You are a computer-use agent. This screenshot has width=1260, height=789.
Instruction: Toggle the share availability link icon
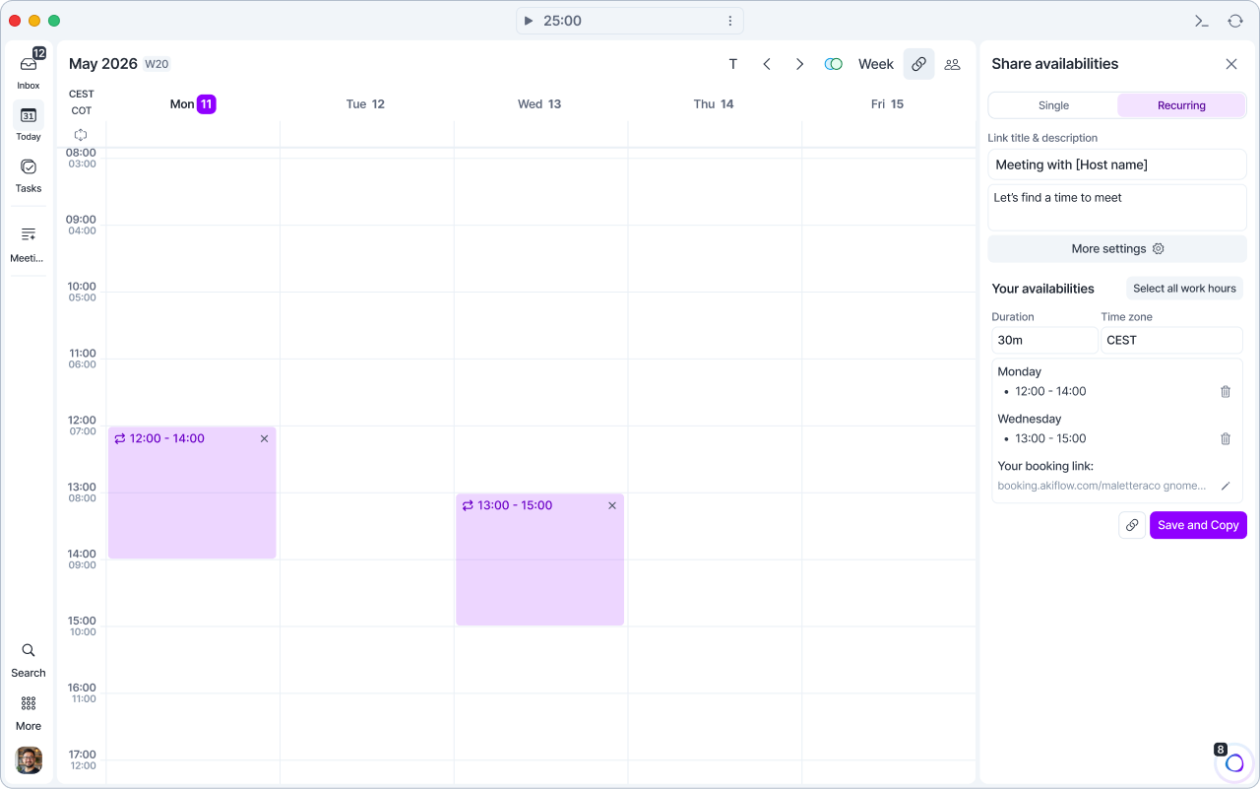[918, 64]
